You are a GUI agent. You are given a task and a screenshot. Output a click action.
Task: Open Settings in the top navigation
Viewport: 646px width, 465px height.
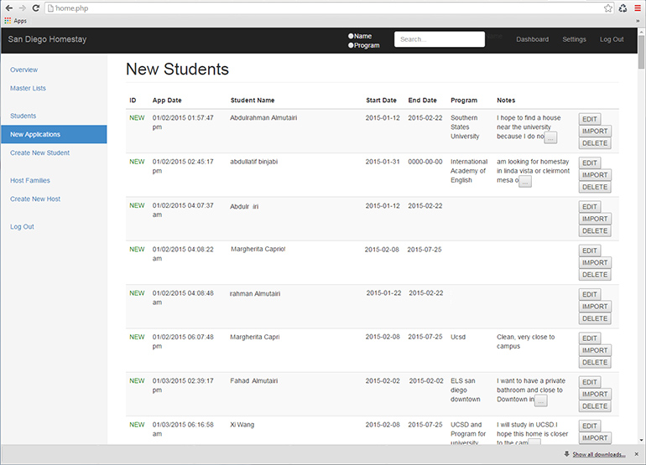pos(574,39)
